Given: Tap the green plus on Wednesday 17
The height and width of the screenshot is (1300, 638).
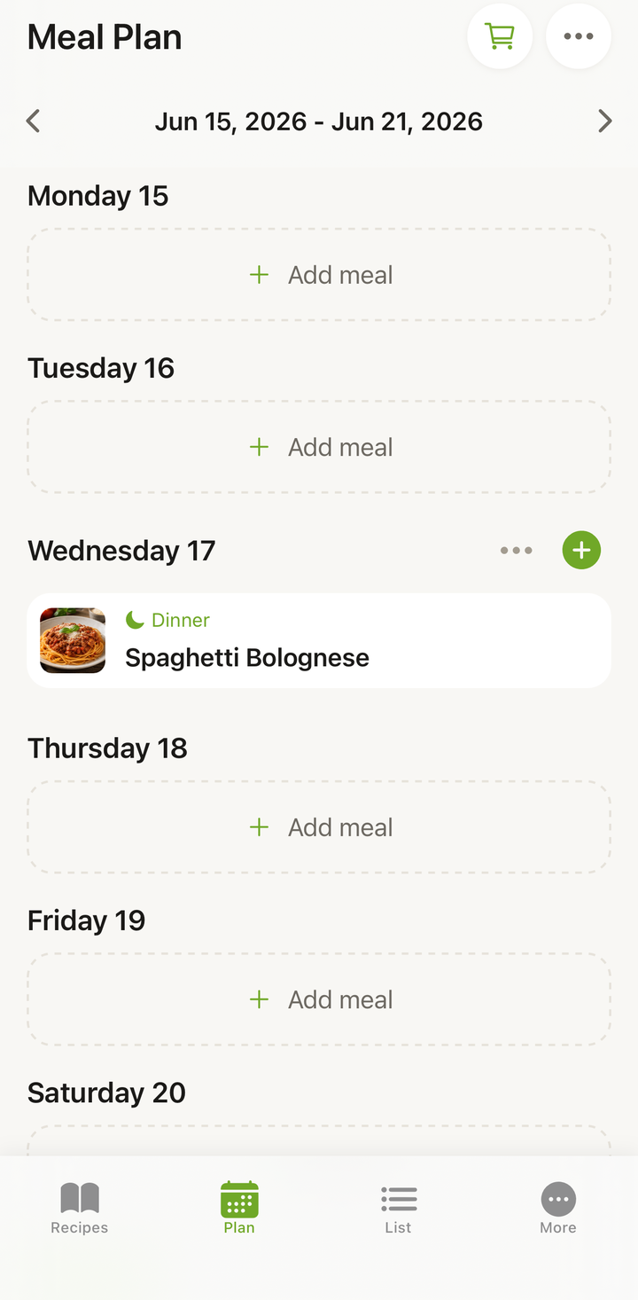Looking at the screenshot, I should click(x=581, y=550).
